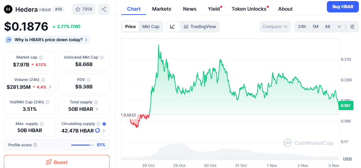This screenshot has height=168, width=361.
Task: Click the Max. supply info icon
Action: [x=41, y=124]
